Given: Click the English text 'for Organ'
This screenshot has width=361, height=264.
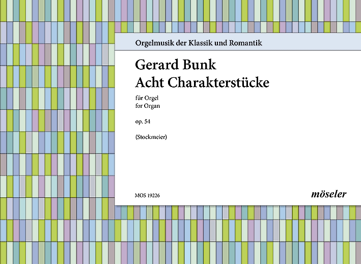Looking at the screenshot, I should 148,106.
